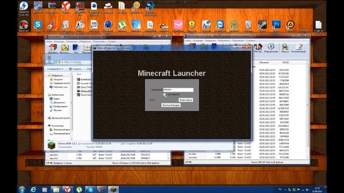Click the CRC32 column header in WinRAR
Screen dimensions: 344x193
[285, 63]
